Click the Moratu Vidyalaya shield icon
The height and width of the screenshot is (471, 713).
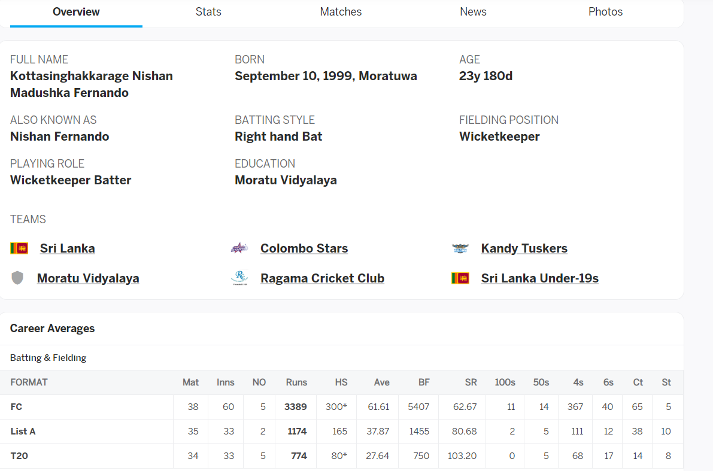(17, 278)
